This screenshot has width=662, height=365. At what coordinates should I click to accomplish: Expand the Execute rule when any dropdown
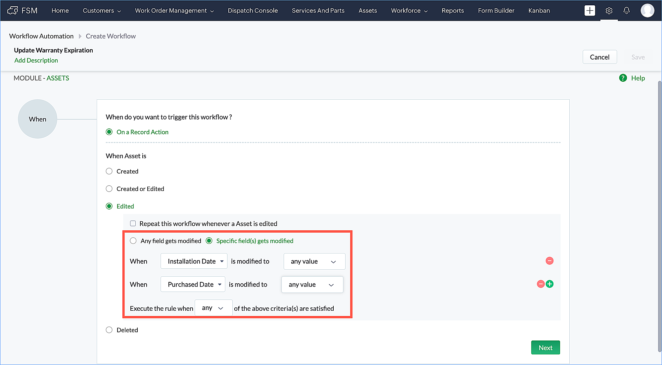click(x=213, y=308)
